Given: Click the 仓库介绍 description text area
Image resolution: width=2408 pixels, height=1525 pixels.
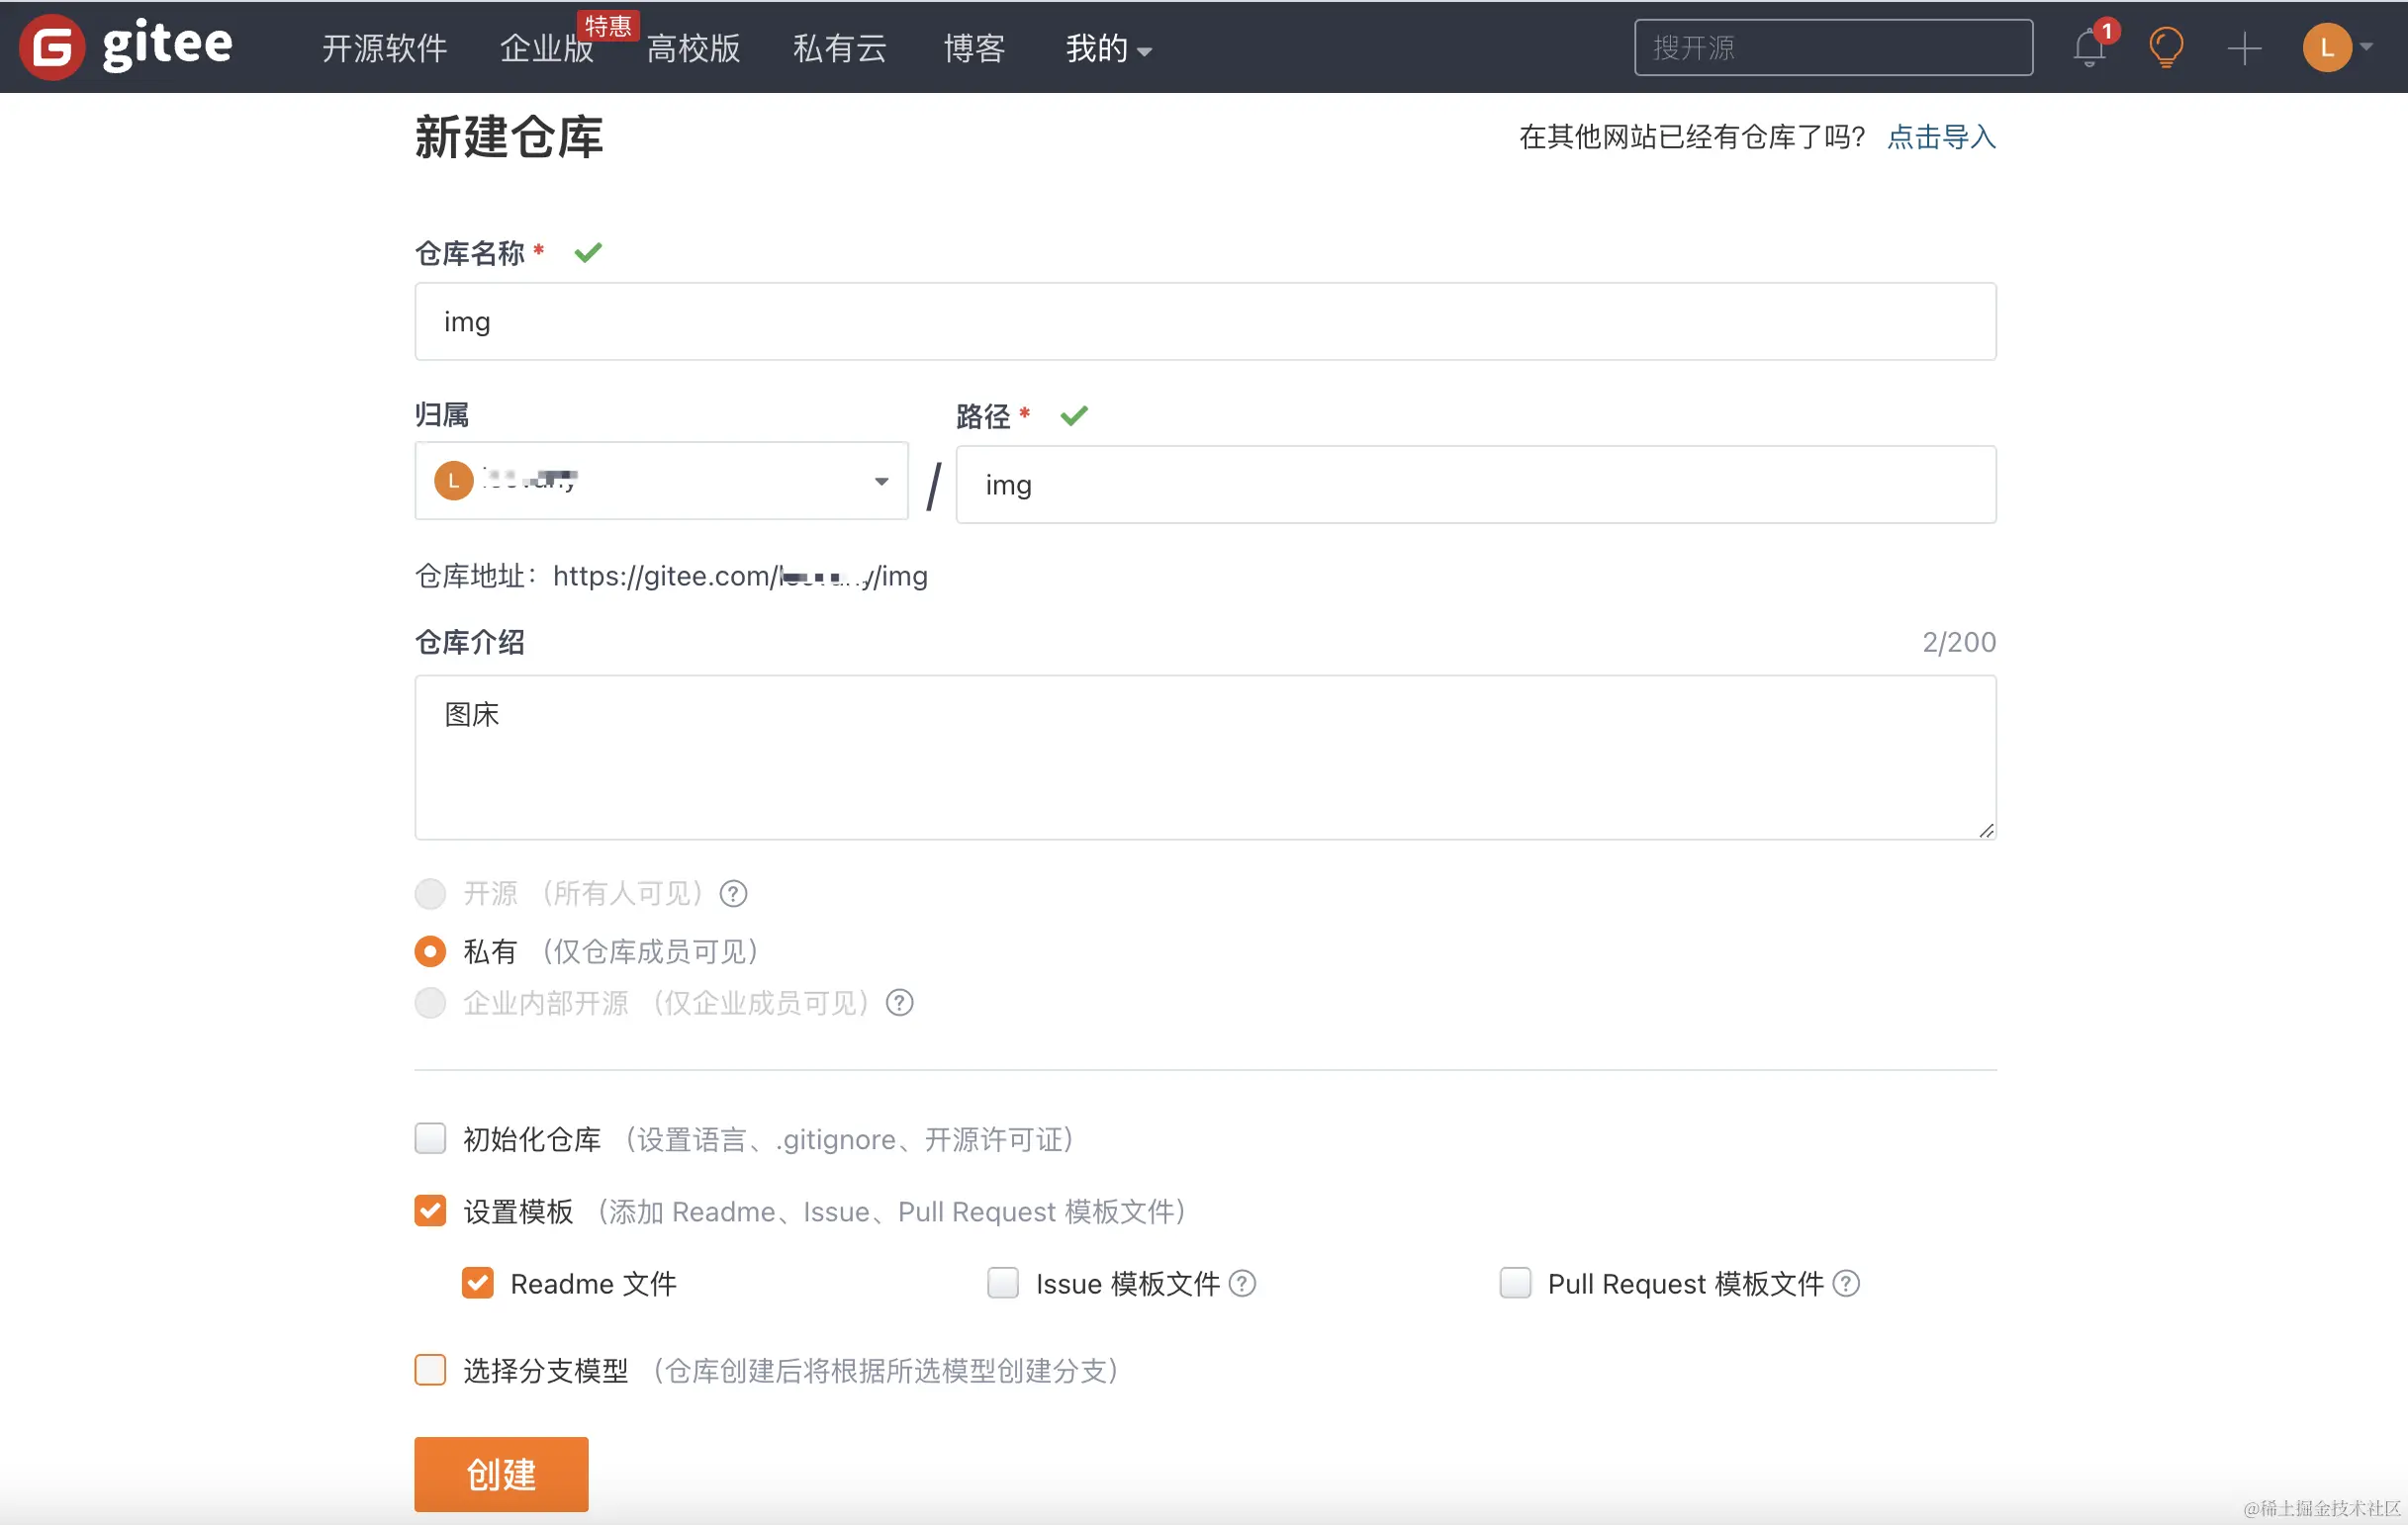Looking at the screenshot, I should pos(1205,758).
